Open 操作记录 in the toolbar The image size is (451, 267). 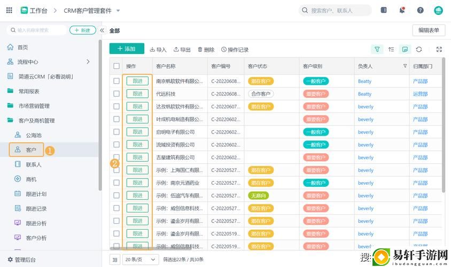tap(235, 50)
